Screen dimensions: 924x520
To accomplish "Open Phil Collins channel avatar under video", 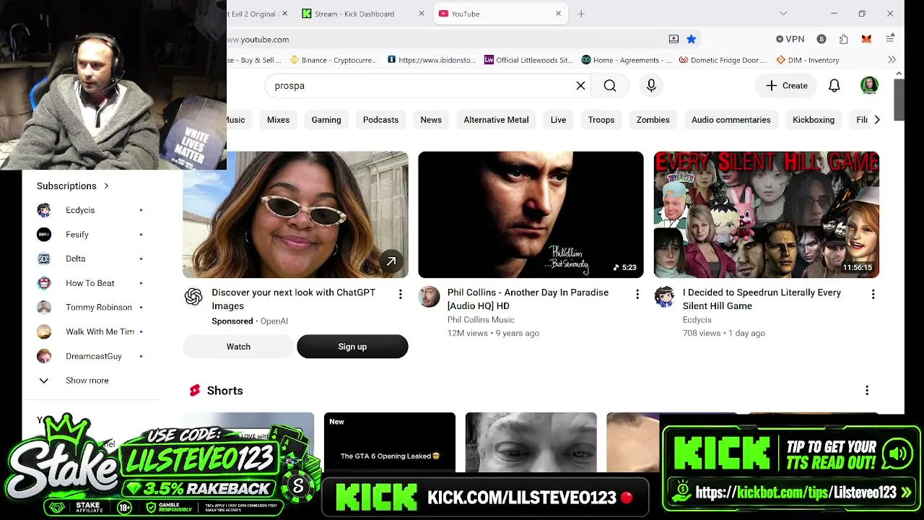I will [x=429, y=296].
